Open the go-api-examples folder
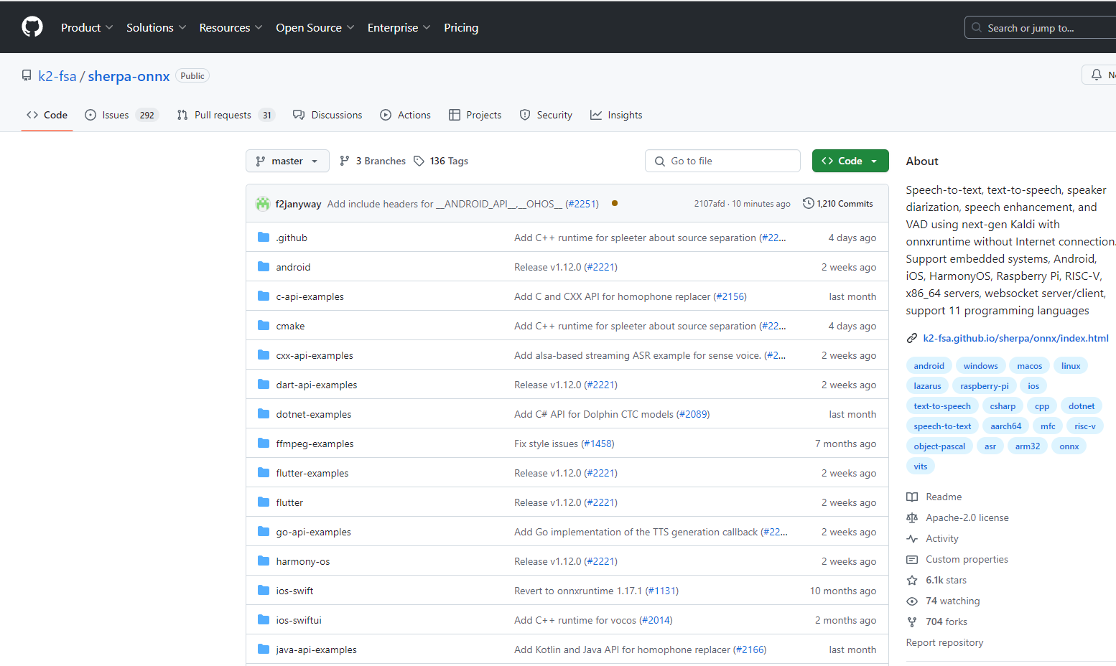The image size is (1116, 666). coord(313,532)
